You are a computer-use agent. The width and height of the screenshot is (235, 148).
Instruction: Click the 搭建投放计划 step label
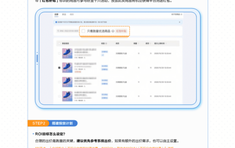tap(62, 123)
